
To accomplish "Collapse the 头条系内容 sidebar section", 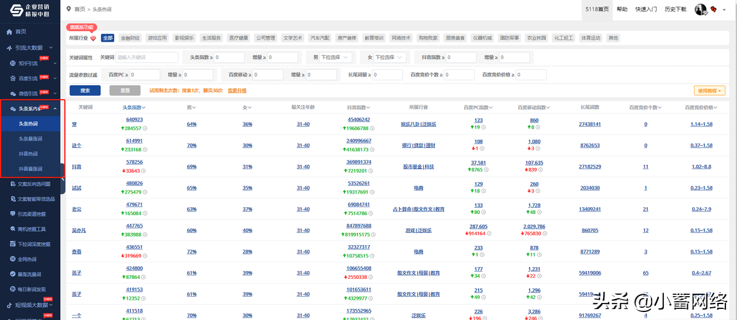I will tap(55, 109).
